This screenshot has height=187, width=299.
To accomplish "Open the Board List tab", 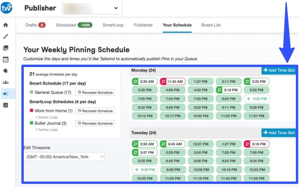I will (x=211, y=25).
